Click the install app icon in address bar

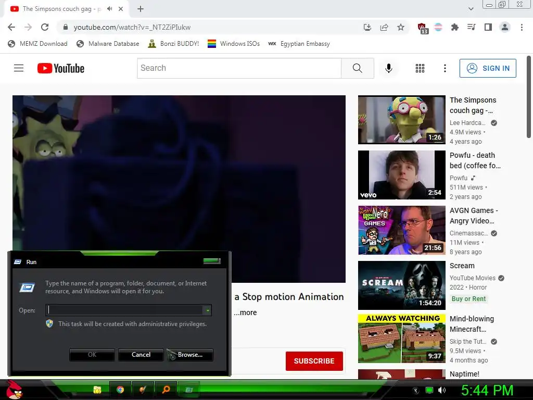367,27
